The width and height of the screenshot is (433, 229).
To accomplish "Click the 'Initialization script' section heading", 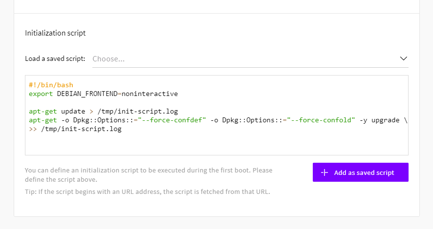I will (55, 33).
